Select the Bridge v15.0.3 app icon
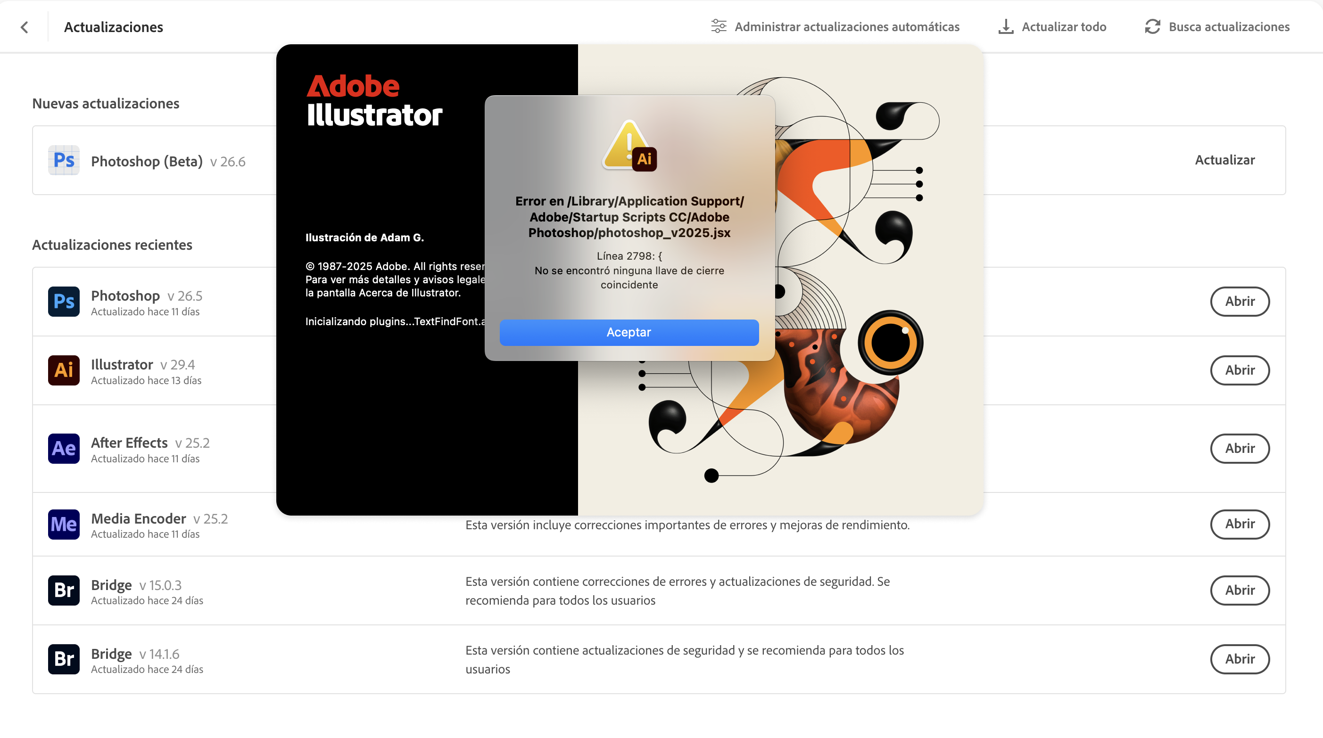The width and height of the screenshot is (1323, 738). click(x=63, y=590)
